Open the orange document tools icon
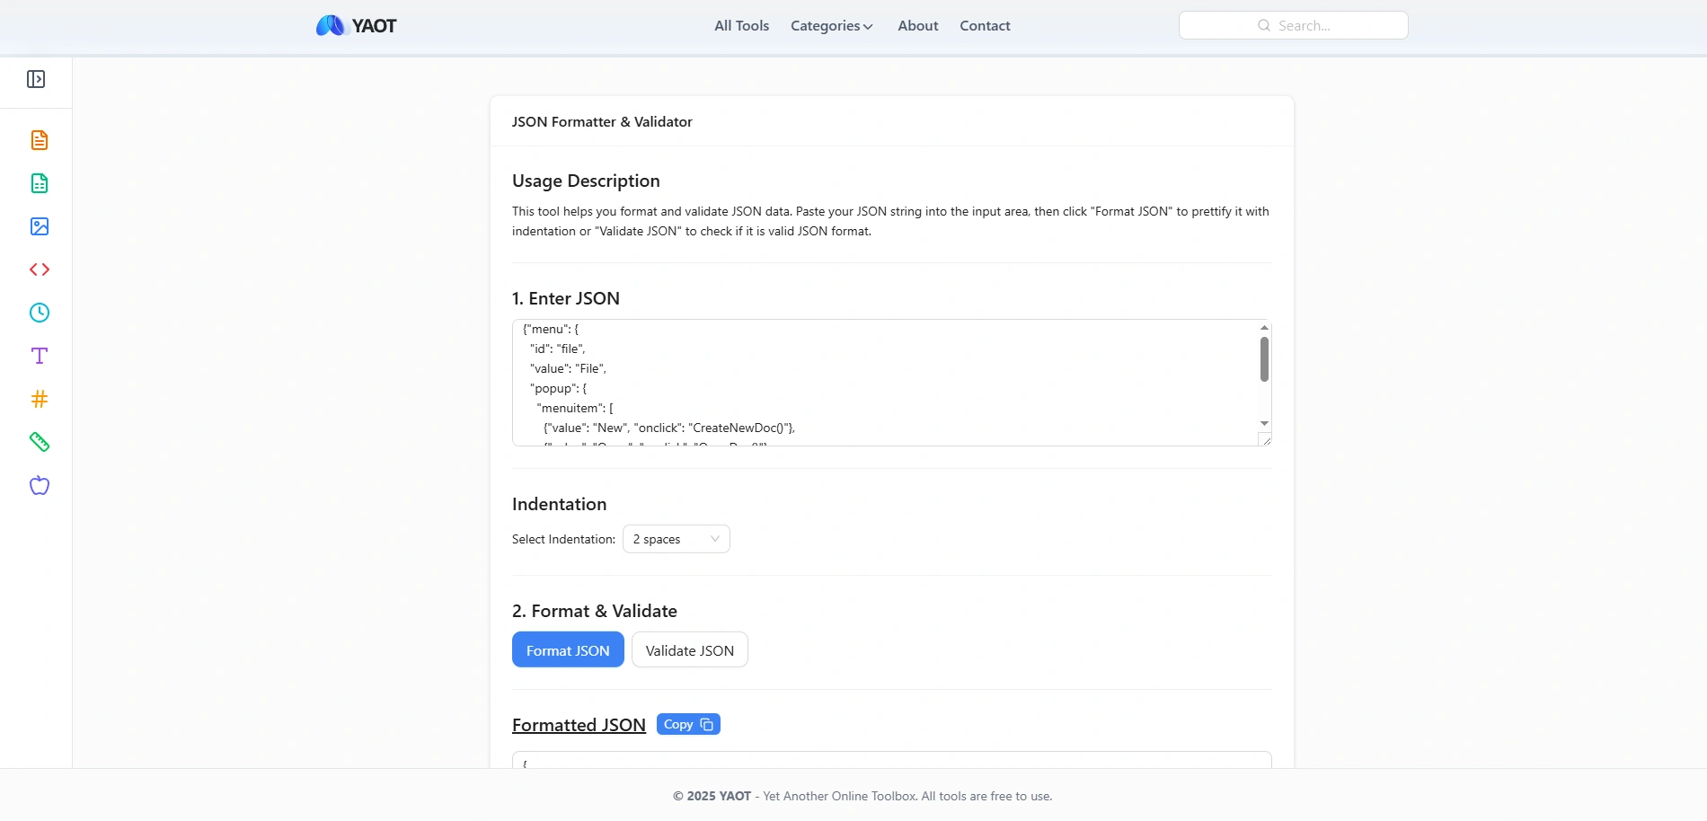 (x=40, y=140)
